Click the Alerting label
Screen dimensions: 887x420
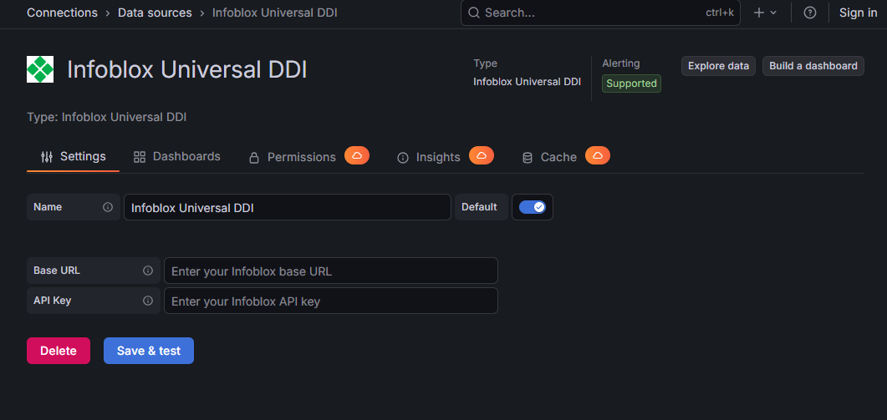621,63
